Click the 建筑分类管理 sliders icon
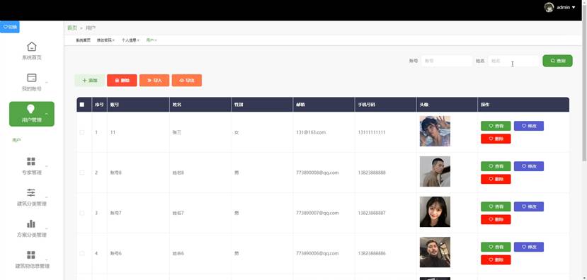The image size is (587, 280). pyautogui.click(x=31, y=192)
